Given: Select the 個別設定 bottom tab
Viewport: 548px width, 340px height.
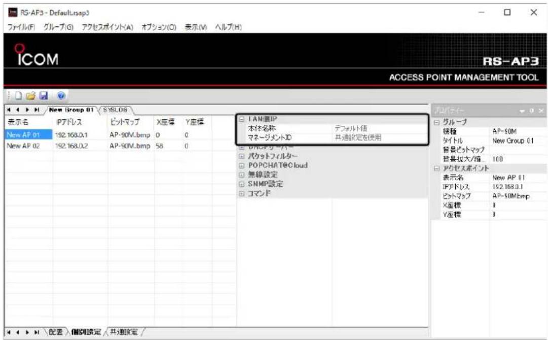Looking at the screenshot, I should coord(86,332).
